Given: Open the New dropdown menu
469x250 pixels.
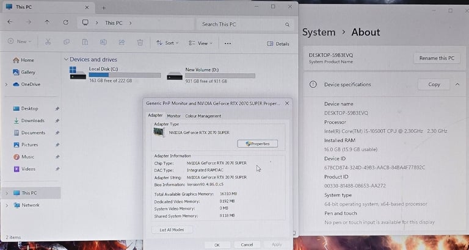Looking at the screenshot, I should point(20,41).
